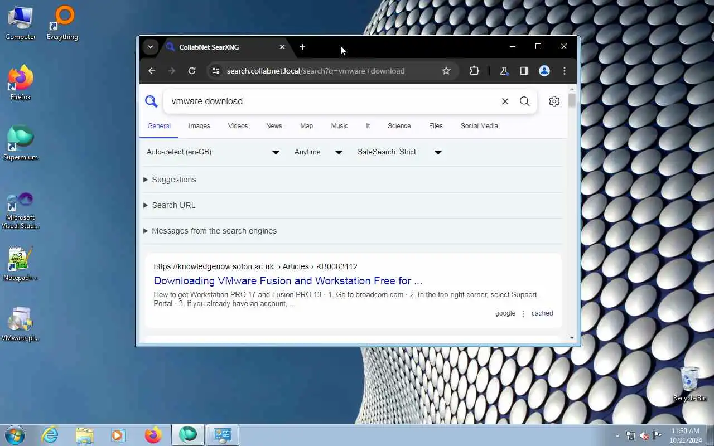This screenshot has width=714, height=446.
Task: Open Microsoft Visual Studio desktop shortcut
Action: [21, 210]
